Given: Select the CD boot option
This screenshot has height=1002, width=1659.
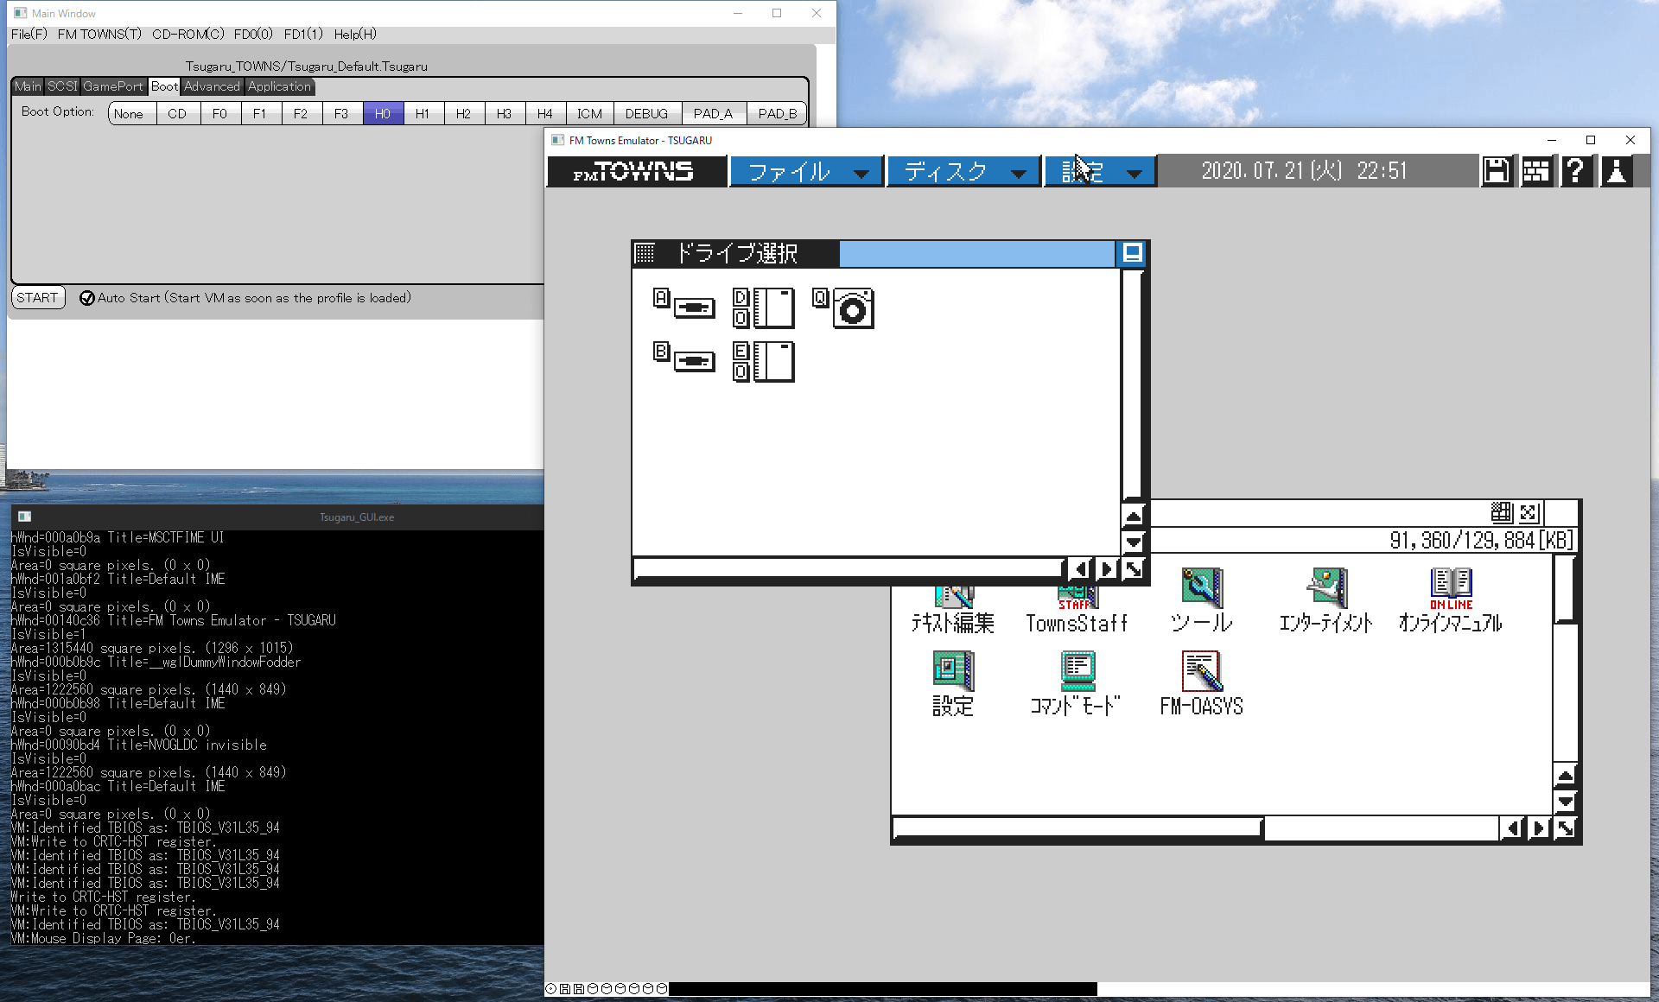Looking at the screenshot, I should [x=177, y=114].
